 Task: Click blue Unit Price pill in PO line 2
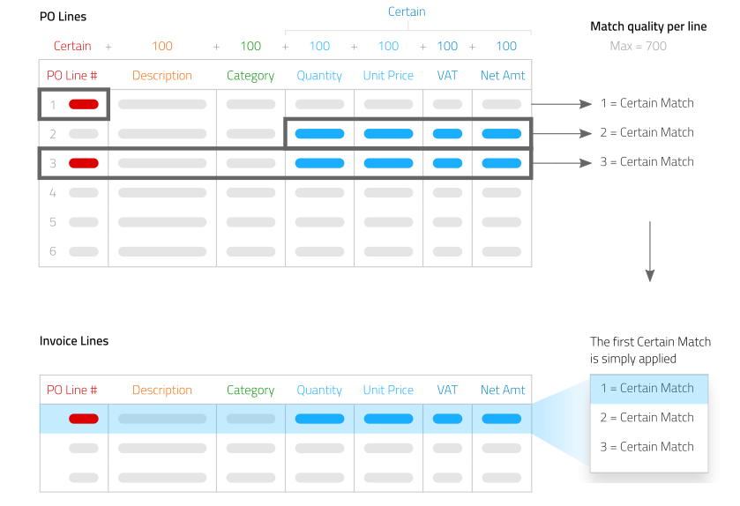[388, 134]
